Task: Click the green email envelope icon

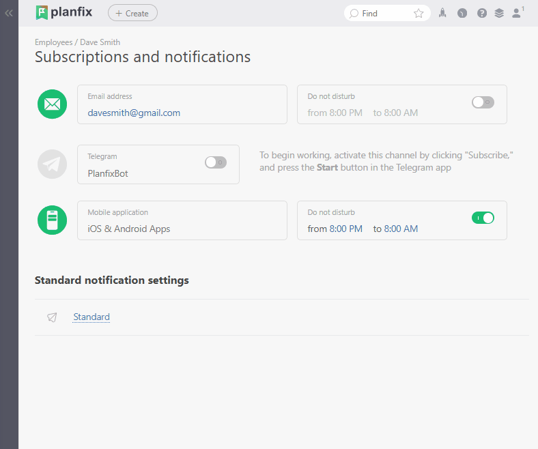Action: (x=53, y=104)
